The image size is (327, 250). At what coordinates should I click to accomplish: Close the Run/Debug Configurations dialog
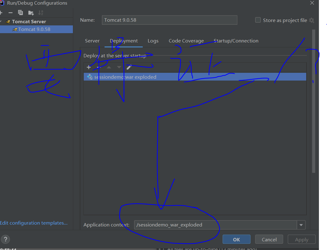coord(312,3)
